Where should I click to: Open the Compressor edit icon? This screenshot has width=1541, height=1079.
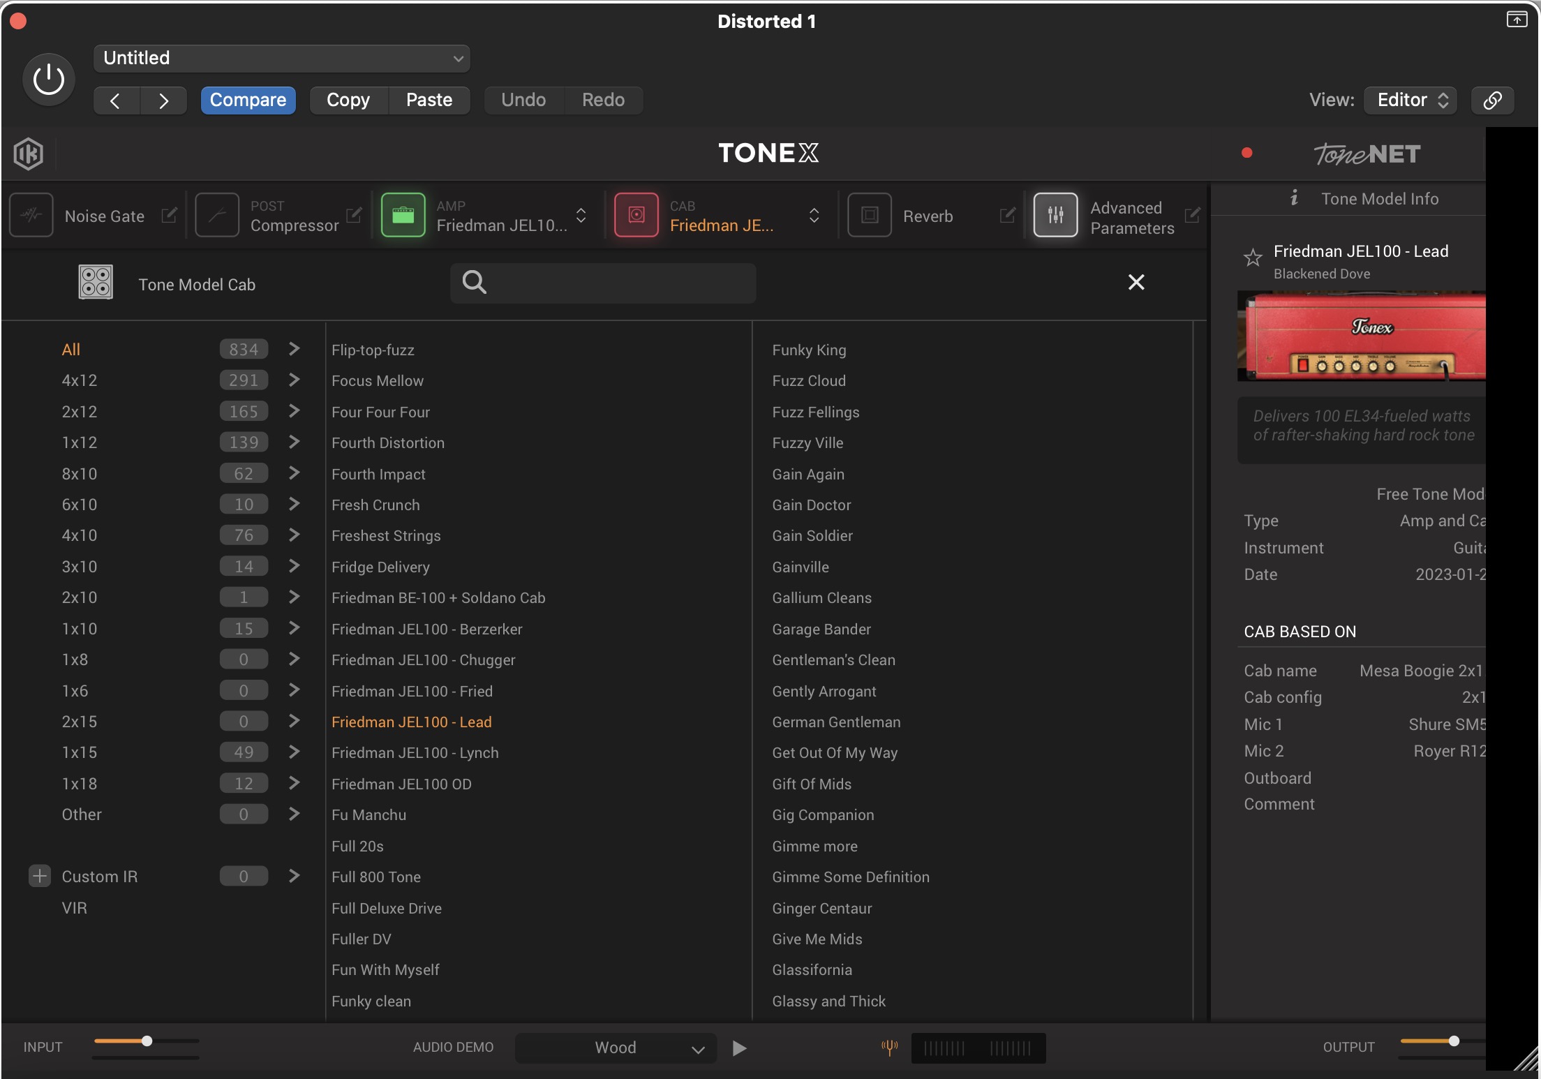pyautogui.click(x=354, y=215)
